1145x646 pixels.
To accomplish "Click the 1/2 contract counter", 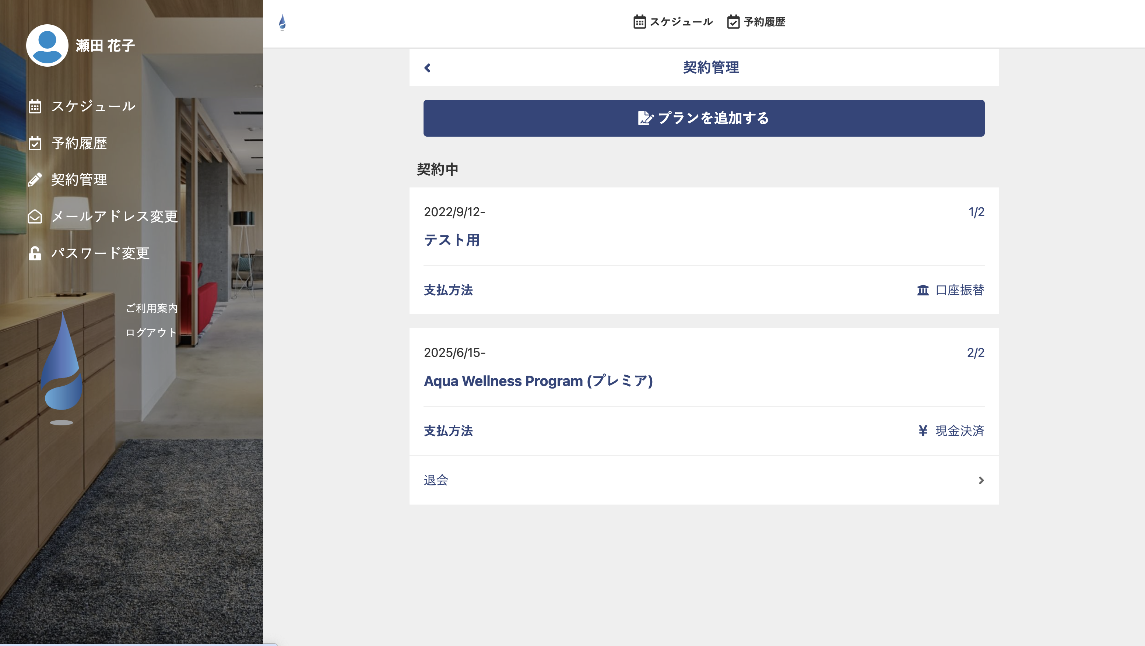I will [x=976, y=212].
